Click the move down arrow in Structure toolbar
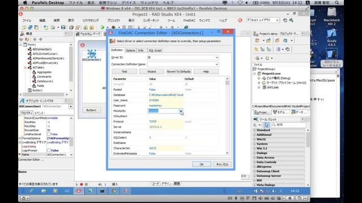This screenshot has height=203, width=362. (x=40, y=39)
